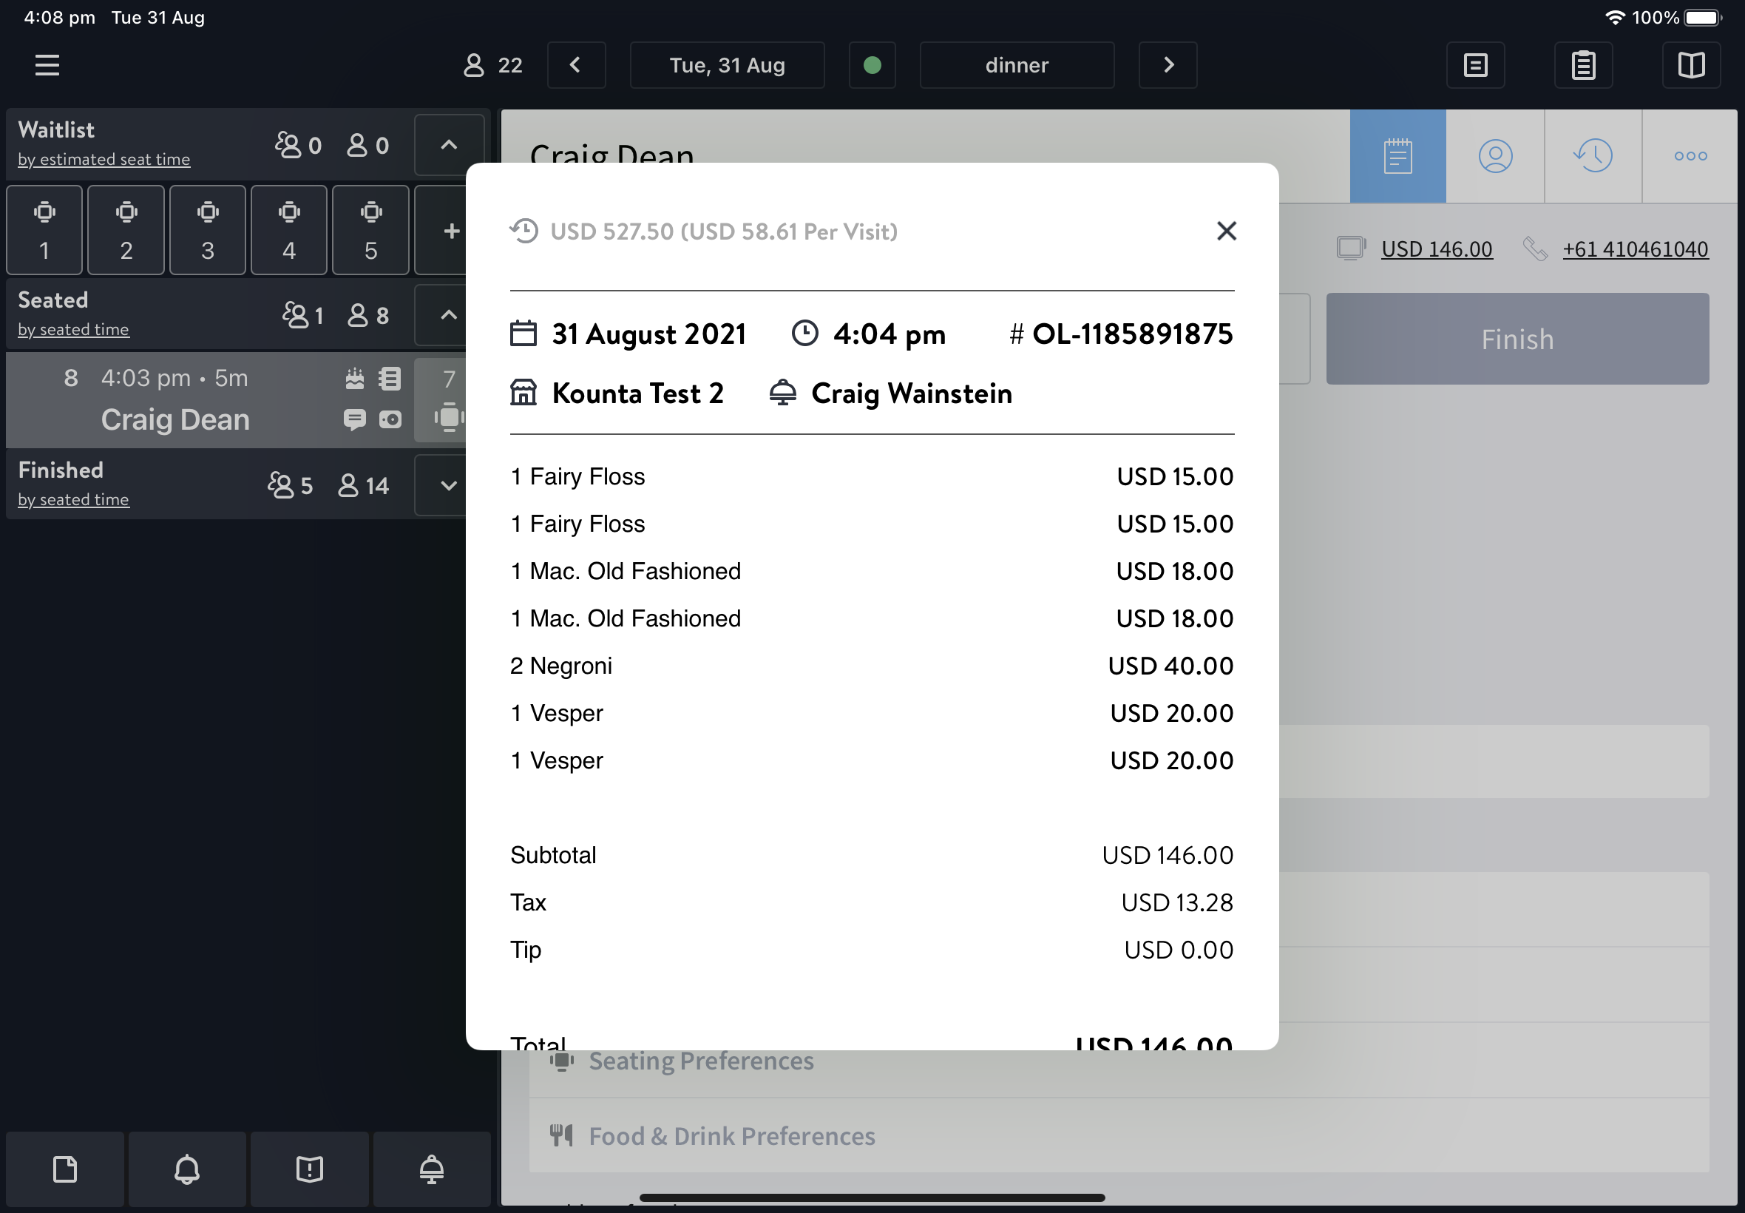Switch to the reservation details tab
Viewport: 1745px width, 1213px height.
(x=1397, y=156)
